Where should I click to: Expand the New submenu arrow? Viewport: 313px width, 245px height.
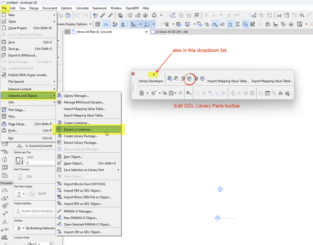tap(54, 15)
